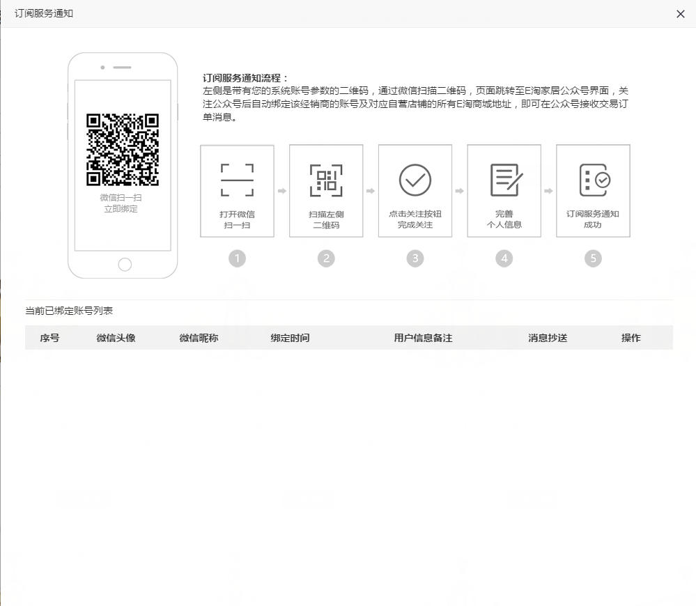Viewport: 696px width, 606px height.
Task: Close the 订阅服务通知 dialog
Action: click(x=680, y=14)
